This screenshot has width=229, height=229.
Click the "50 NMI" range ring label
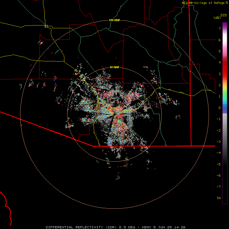[x=114, y=67]
